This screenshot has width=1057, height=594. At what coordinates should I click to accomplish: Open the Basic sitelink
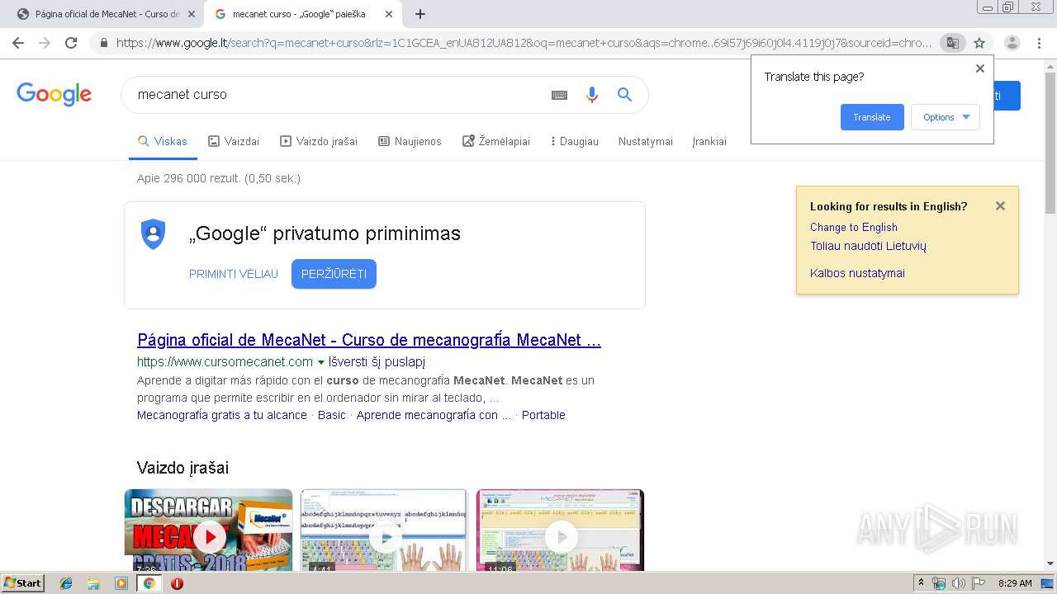pyautogui.click(x=332, y=415)
